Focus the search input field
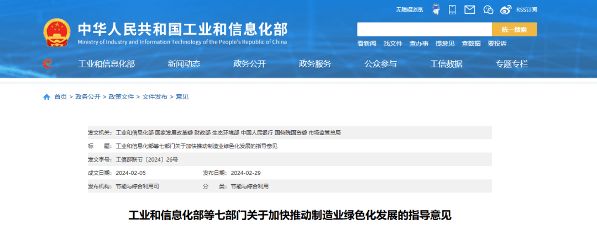597x225 pixels. click(424, 29)
